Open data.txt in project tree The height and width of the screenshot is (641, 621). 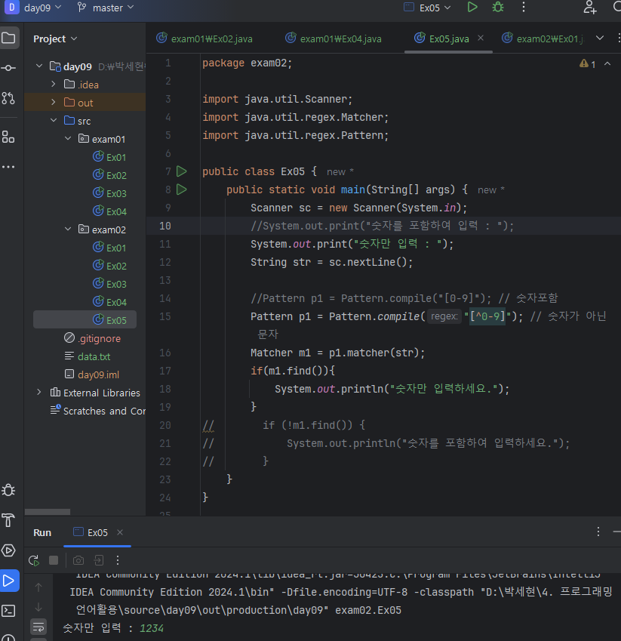(x=88, y=356)
